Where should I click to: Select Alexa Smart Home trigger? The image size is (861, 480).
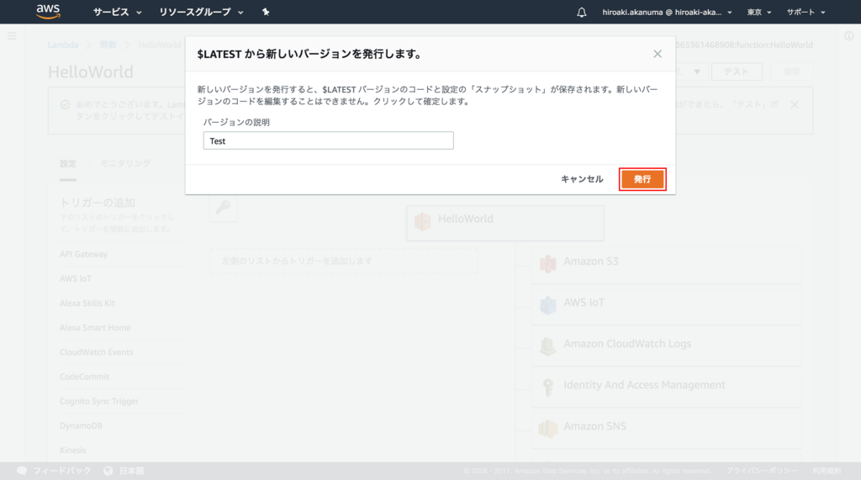pos(95,328)
